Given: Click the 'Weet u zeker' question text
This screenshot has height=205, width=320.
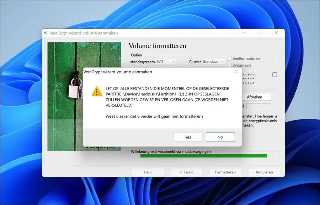Looking at the screenshot, I should pyautogui.click(x=155, y=116).
